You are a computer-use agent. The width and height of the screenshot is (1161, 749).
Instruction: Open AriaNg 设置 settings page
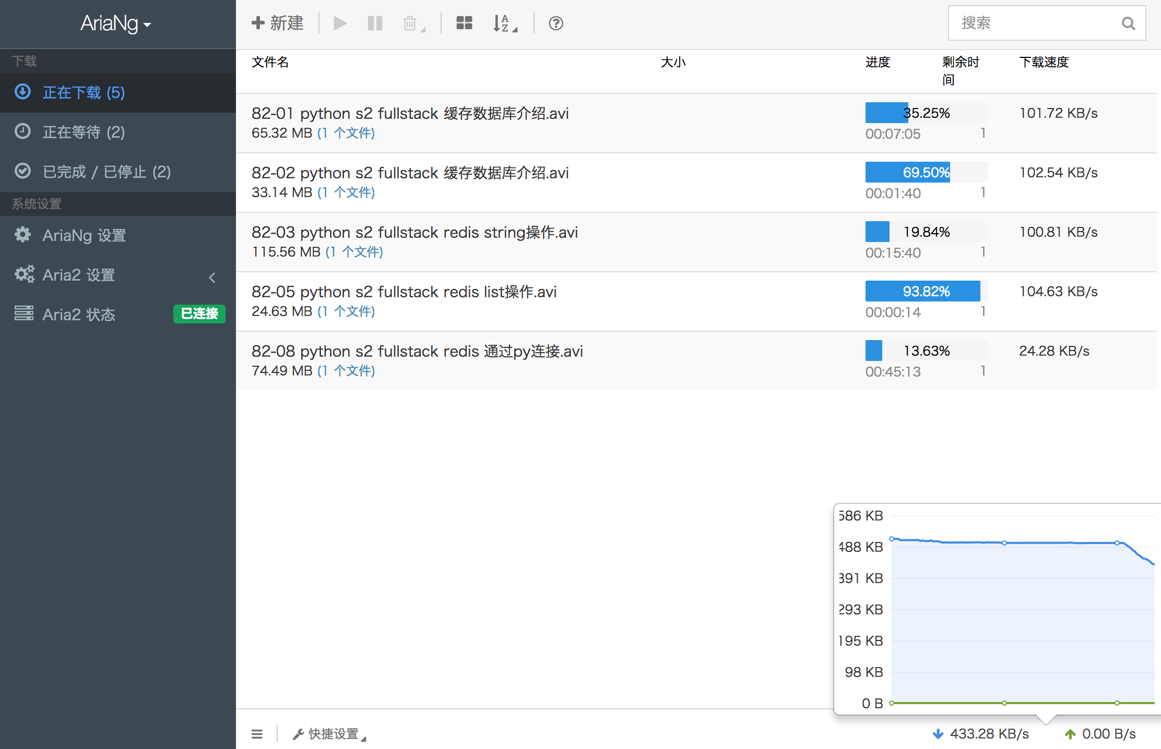click(x=84, y=235)
